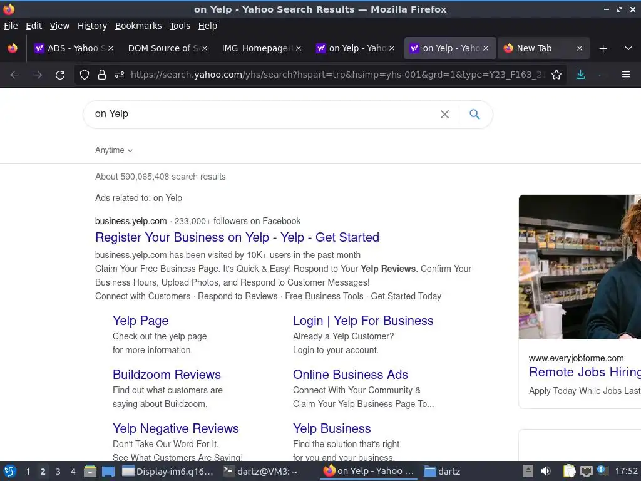The width and height of the screenshot is (641, 481).
Task: Open tracking protection shield icon
Action: [85, 75]
